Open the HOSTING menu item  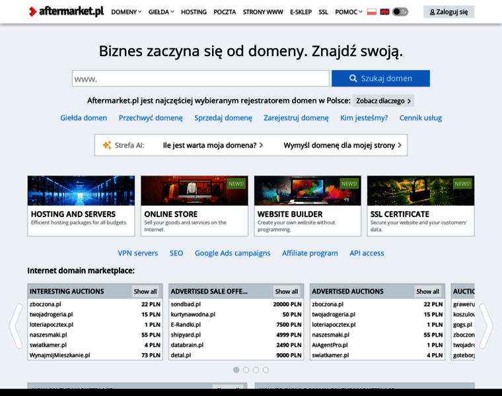194,12
